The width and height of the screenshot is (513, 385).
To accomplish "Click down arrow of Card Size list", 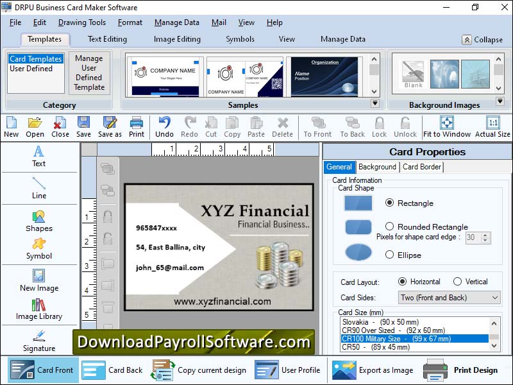I will [494, 346].
